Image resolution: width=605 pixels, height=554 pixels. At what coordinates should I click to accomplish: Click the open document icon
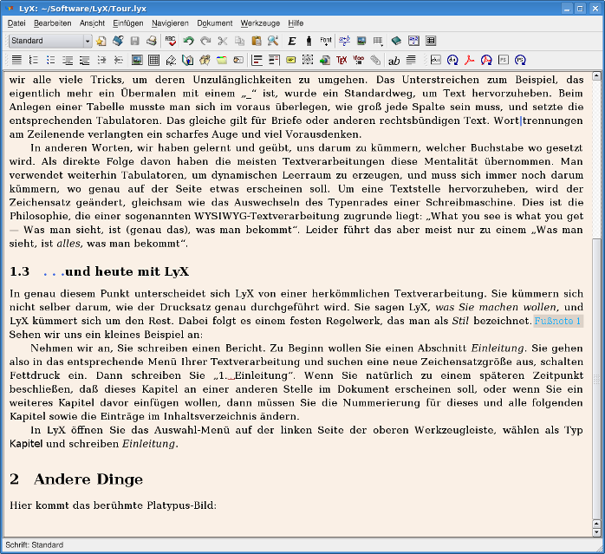118,41
